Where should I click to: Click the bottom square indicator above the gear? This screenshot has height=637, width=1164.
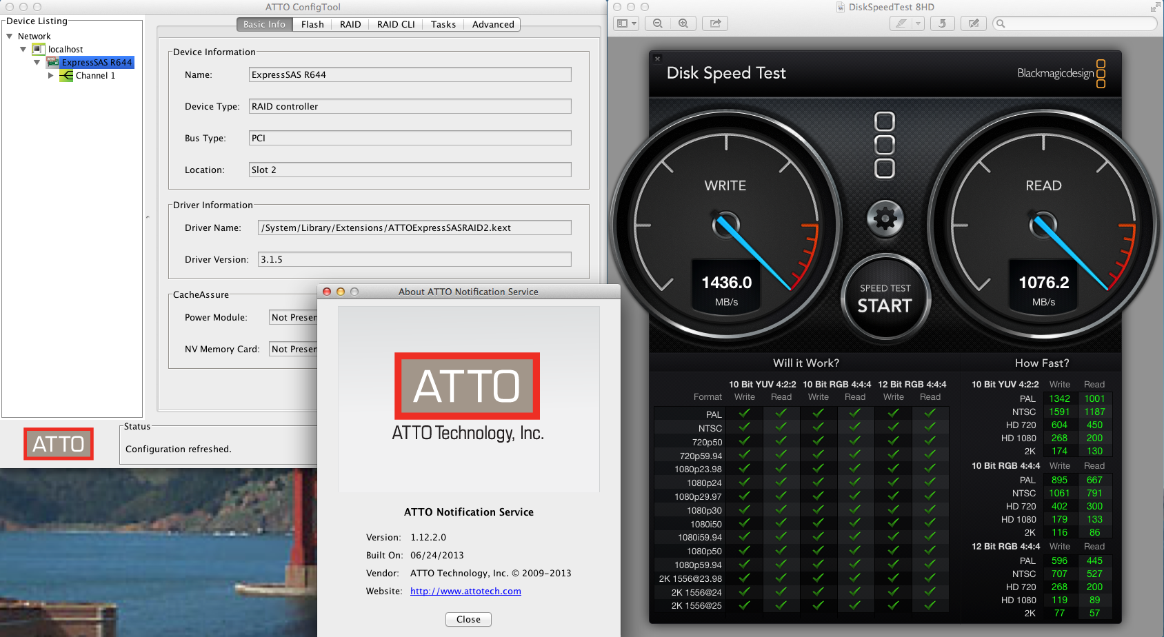(885, 168)
